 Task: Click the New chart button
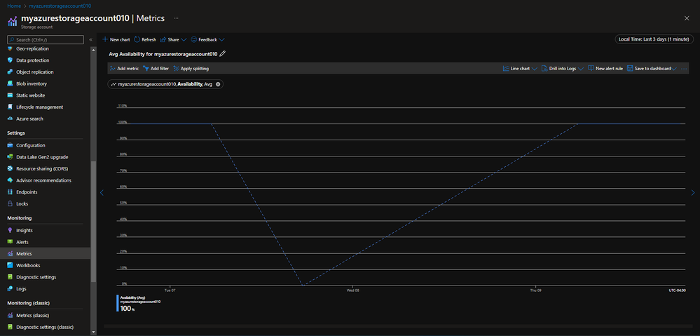116,40
